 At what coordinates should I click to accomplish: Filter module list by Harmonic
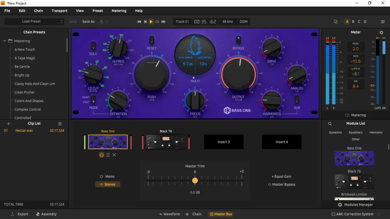click(376, 133)
